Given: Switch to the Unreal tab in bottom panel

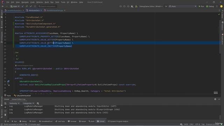Looking at the screenshot, I should pos(6,99).
